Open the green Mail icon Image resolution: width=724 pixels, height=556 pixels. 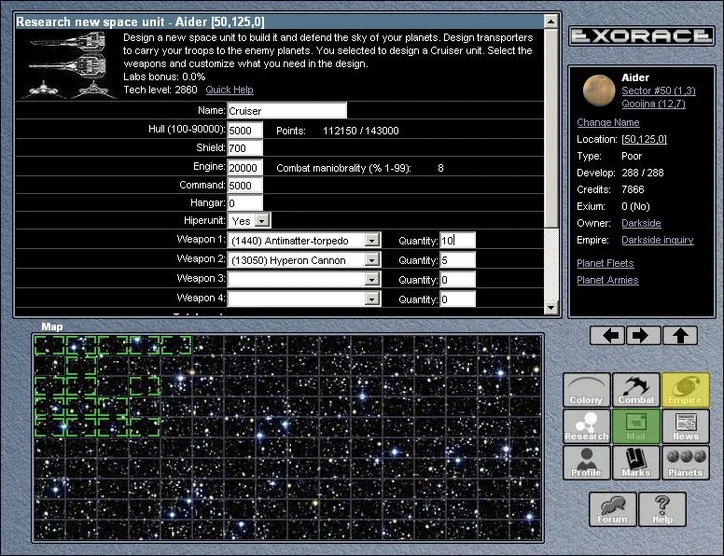(x=636, y=426)
